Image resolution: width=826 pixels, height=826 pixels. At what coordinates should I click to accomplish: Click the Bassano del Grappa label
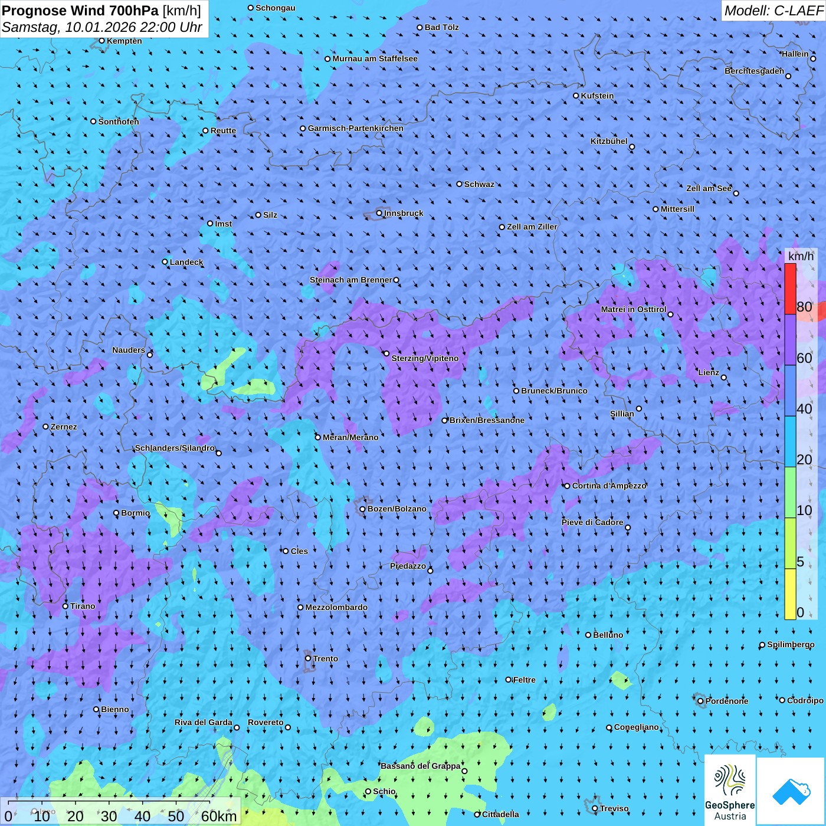pos(421,766)
